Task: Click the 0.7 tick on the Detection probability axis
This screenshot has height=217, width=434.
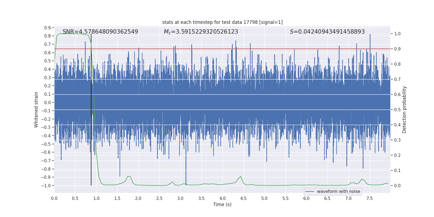Action: tap(397, 79)
